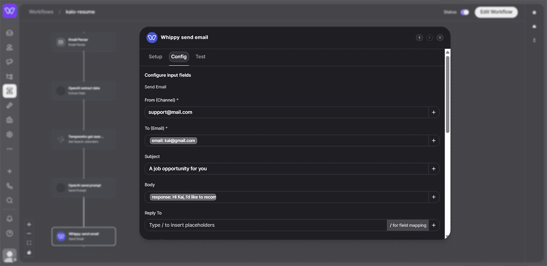Open the search magnifier icon in sidebar
Screen dimensions: 547x266
10,200
